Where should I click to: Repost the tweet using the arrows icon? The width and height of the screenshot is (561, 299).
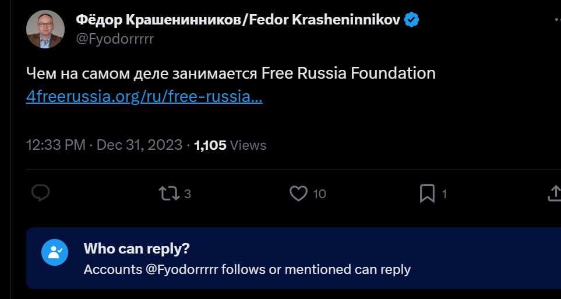[169, 194]
